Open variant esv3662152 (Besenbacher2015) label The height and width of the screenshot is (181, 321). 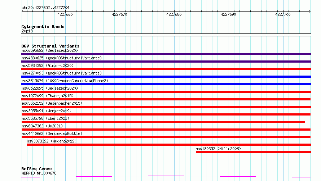pos(52,103)
